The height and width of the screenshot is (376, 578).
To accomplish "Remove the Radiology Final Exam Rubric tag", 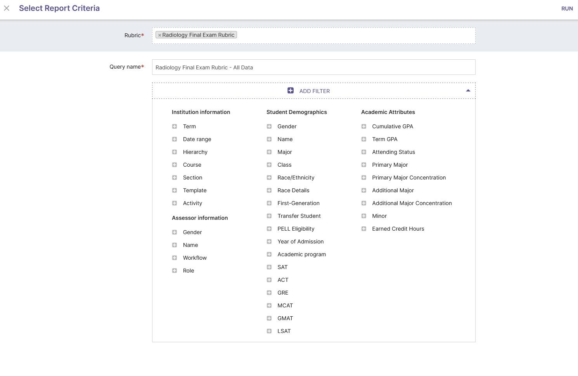I will (159, 35).
